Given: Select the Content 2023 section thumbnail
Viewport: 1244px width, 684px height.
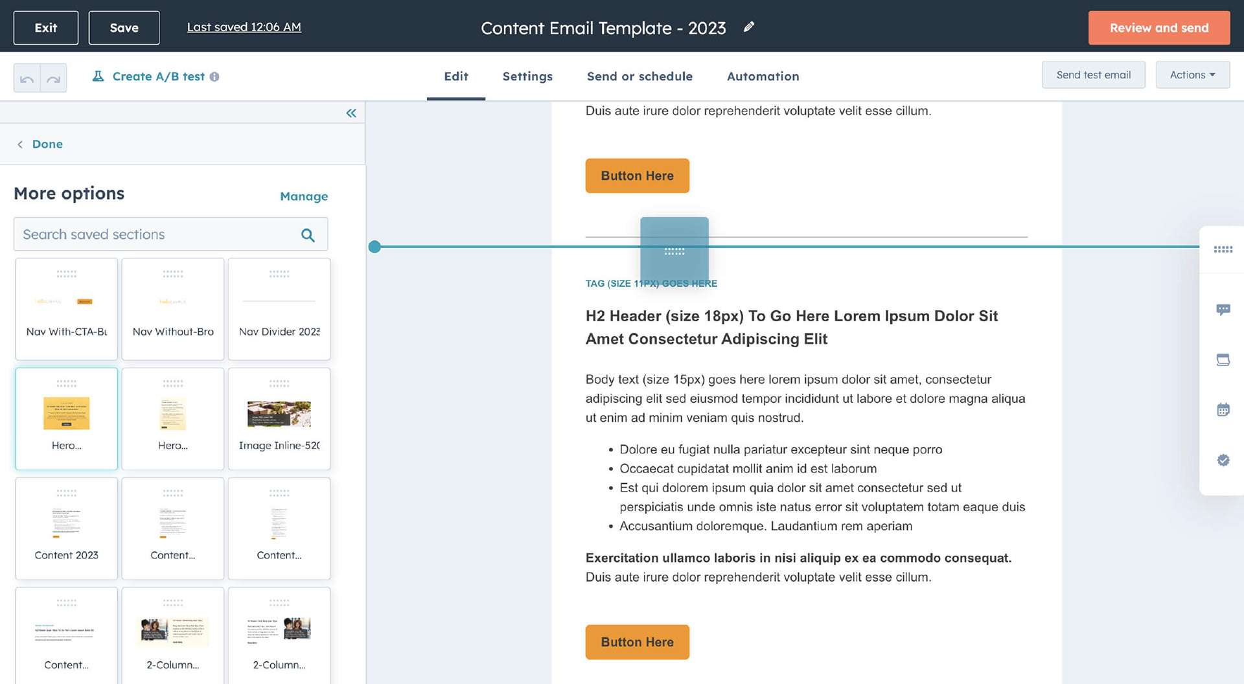Looking at the screenshot, I should click(x=66, y=529).
